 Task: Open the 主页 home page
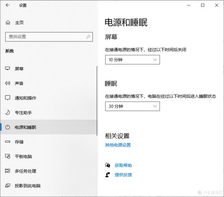coord(19,22)
